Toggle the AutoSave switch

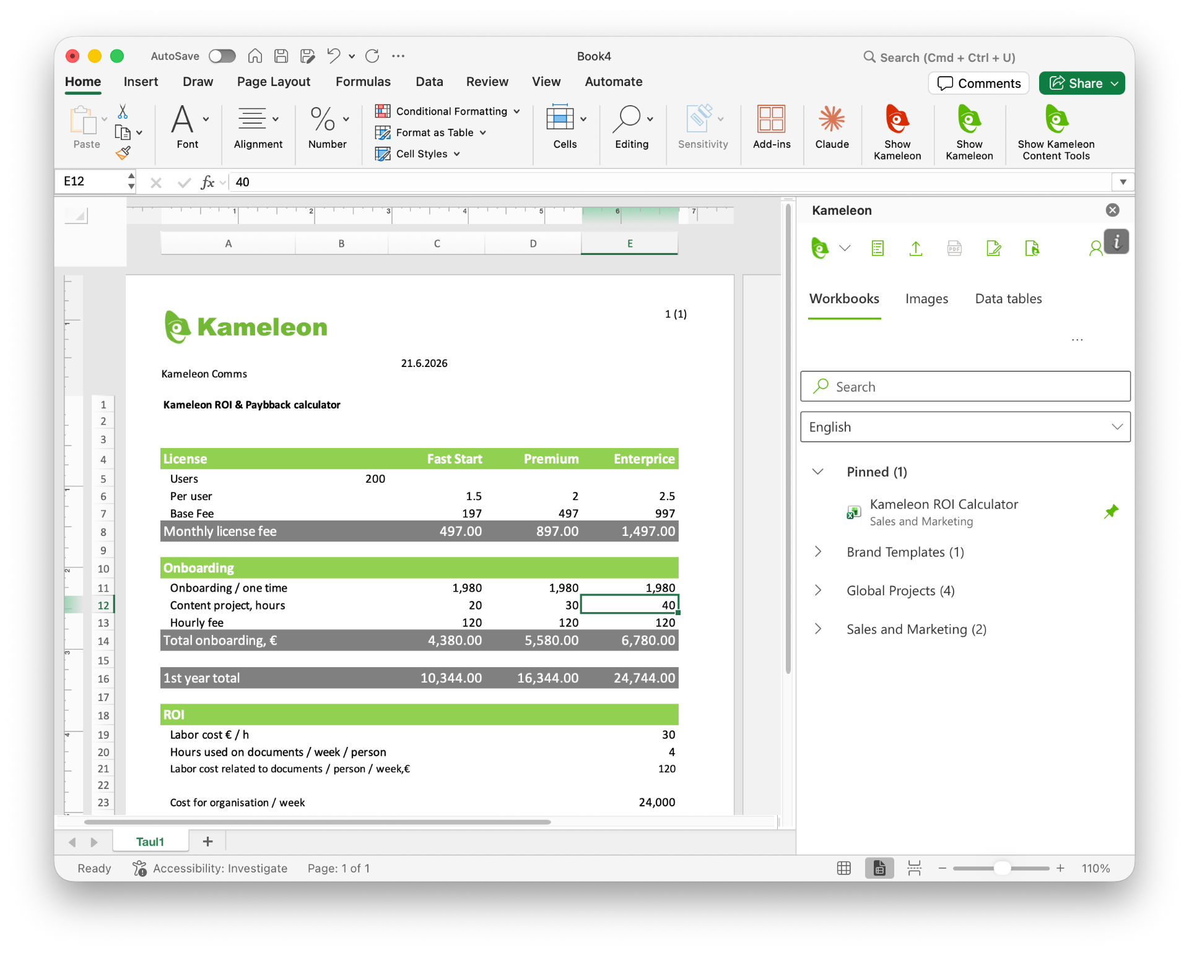point(222,56)
